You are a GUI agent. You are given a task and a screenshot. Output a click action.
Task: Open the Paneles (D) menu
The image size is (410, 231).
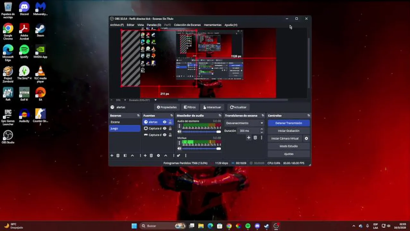(x=154, y=25)
